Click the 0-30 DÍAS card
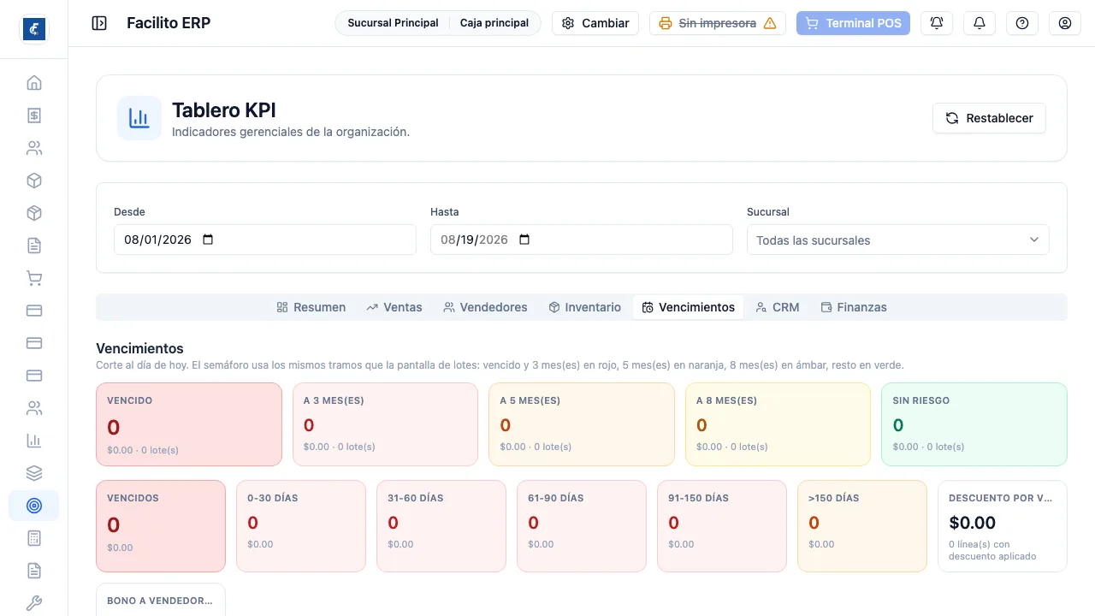The width and height of the screenshot is (1095, 616). pyautogui.click(x=301, y=526)
